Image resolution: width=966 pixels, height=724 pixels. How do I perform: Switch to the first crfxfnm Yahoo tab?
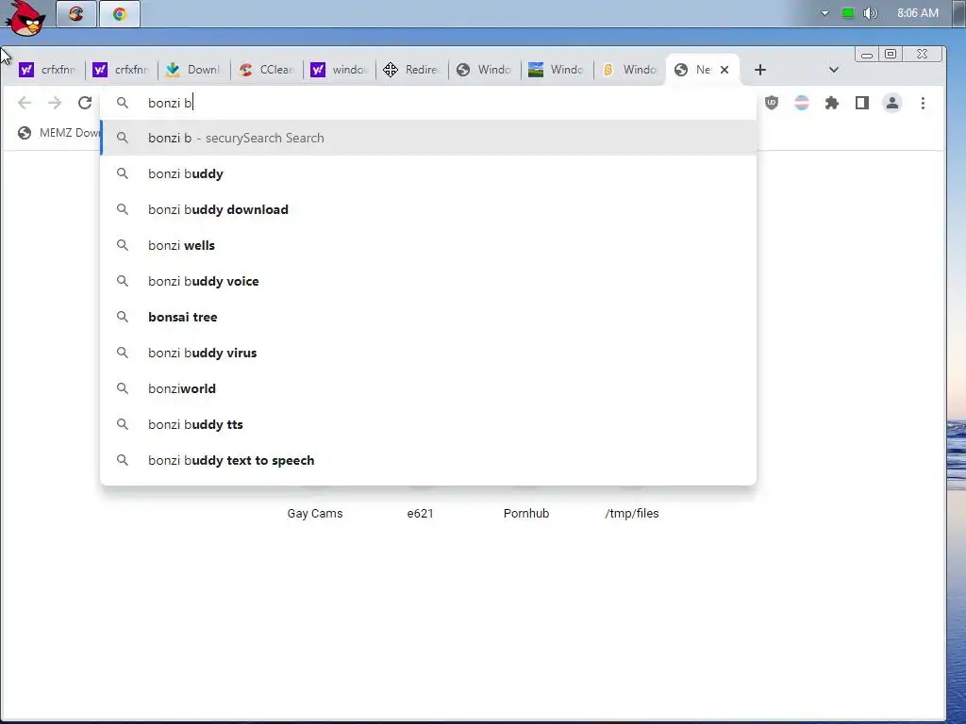click(x=47, y=70)
